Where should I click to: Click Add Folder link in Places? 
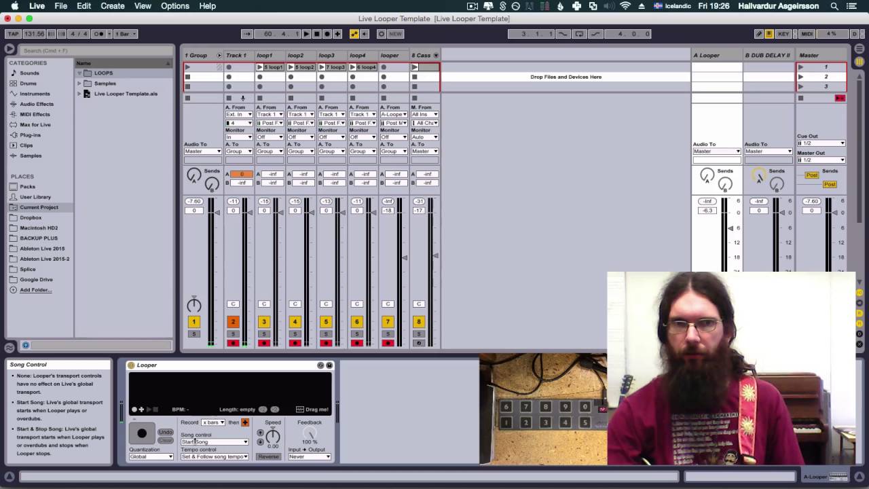pyautogui.click(x=35, y=290)
